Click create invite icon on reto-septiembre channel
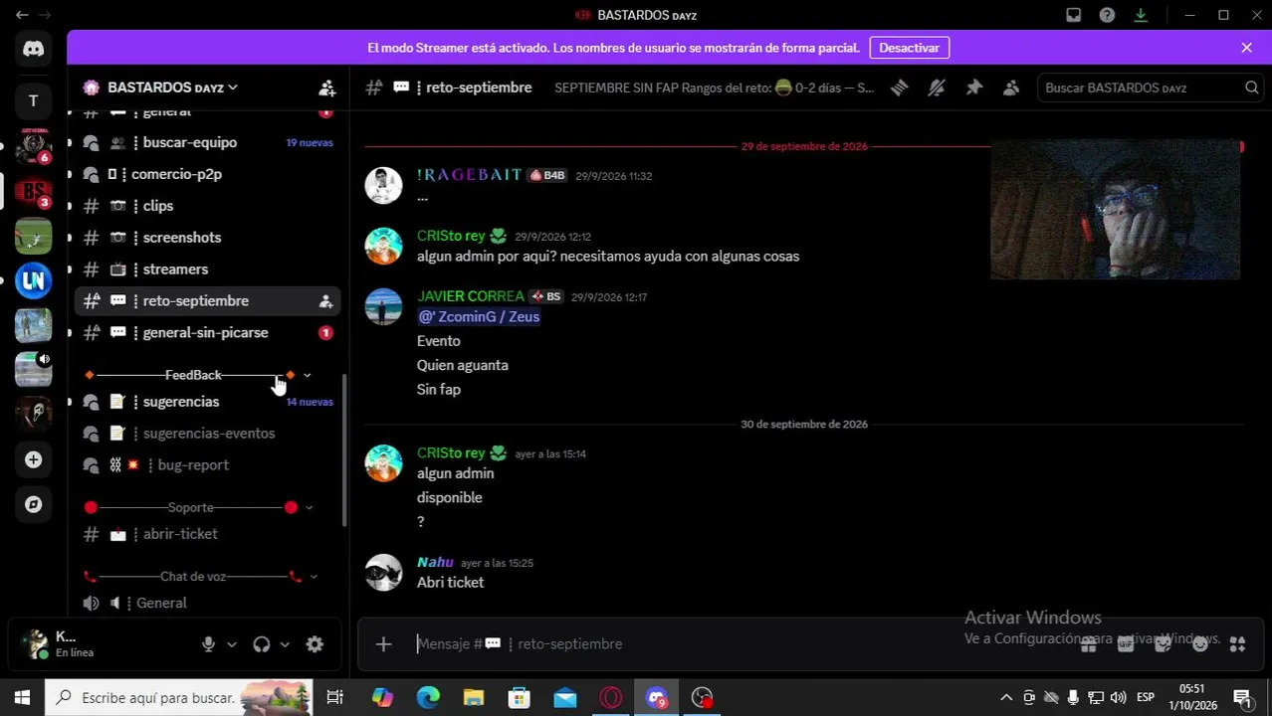 click(325, 301)
